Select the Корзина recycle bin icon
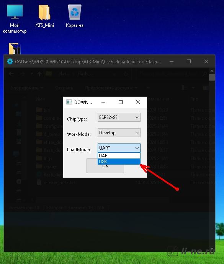This screenshot has height=264, width=224. point(74,16)
